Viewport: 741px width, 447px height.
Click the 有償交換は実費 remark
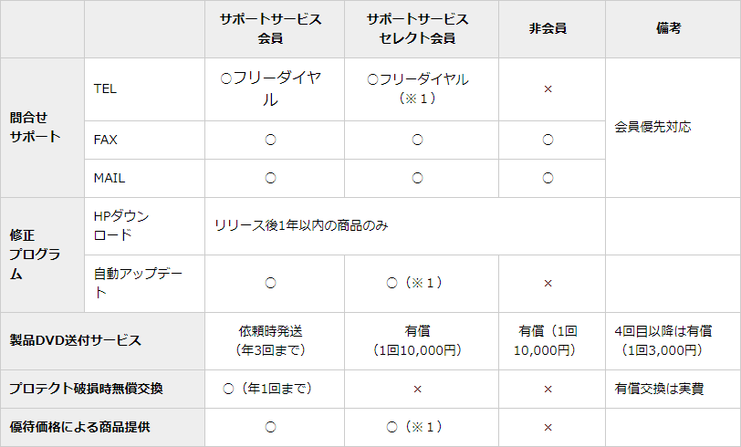click(x=660, y=390)
